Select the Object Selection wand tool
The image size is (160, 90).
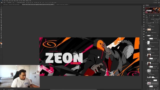[x=1, y=11]
